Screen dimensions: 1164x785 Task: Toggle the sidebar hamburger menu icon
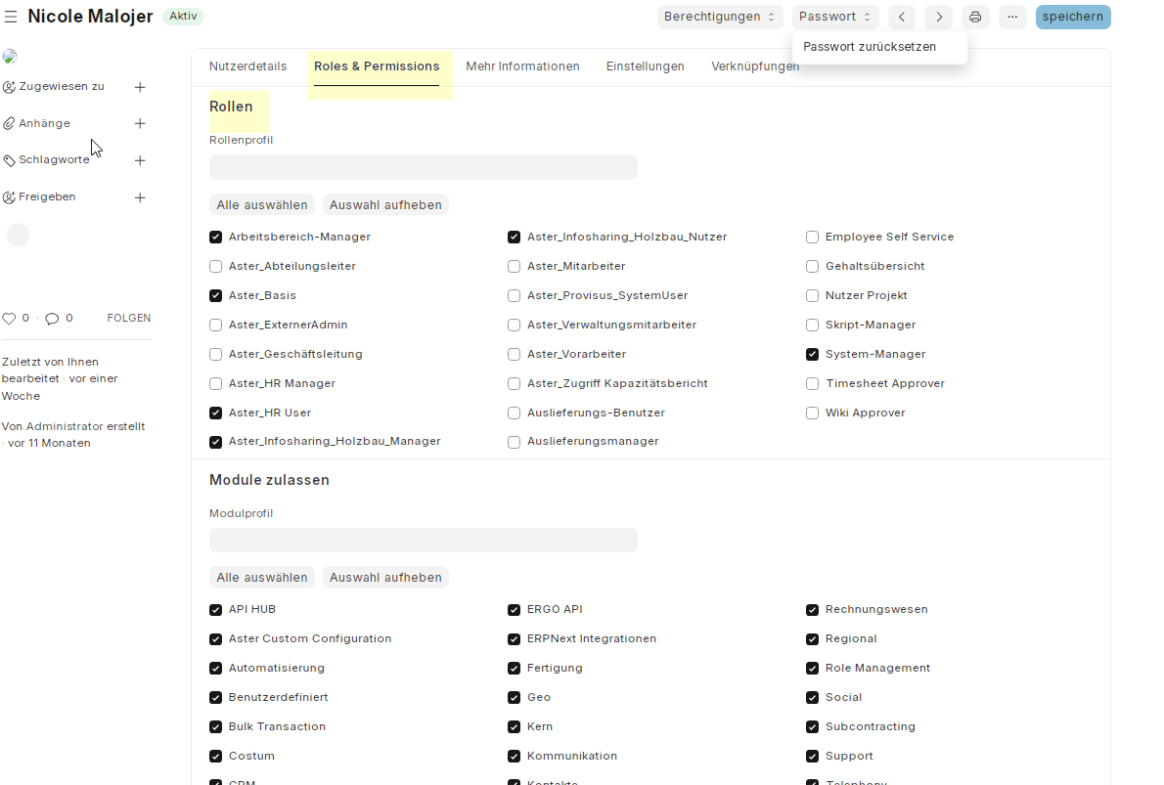[x=11, y=17]
